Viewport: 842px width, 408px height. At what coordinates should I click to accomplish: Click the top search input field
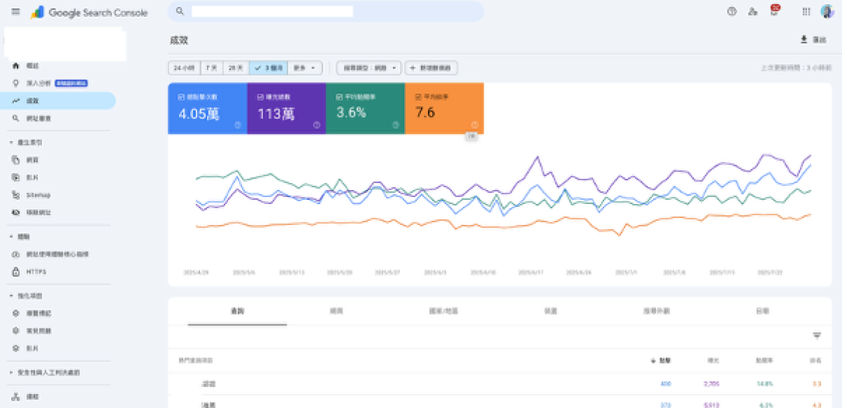[x=326, y=12]
